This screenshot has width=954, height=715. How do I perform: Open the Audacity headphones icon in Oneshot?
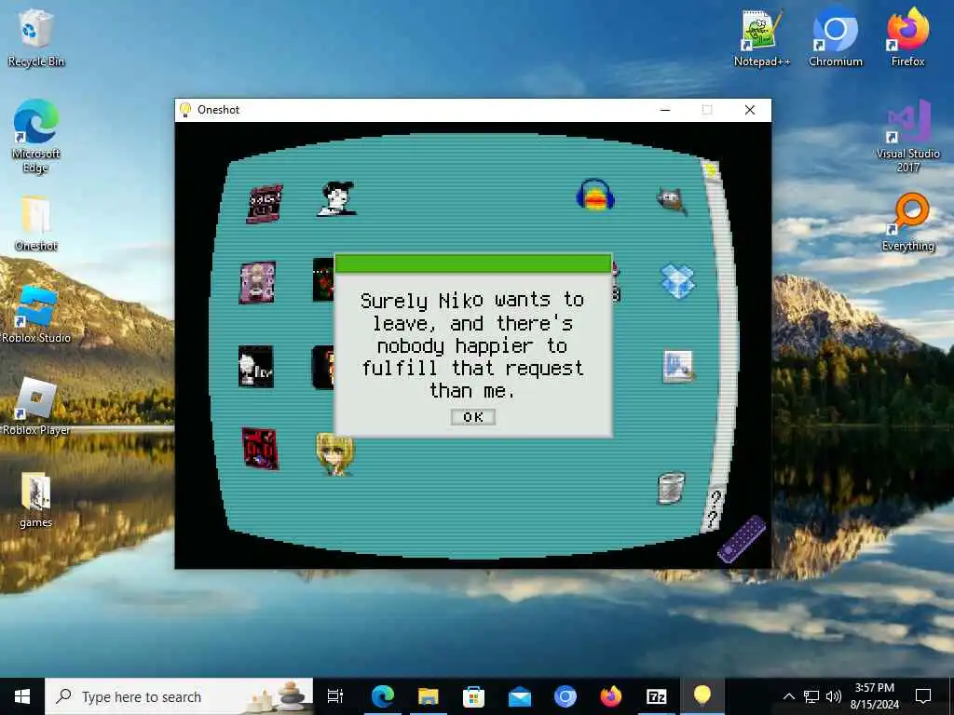(x=595, y=195)
